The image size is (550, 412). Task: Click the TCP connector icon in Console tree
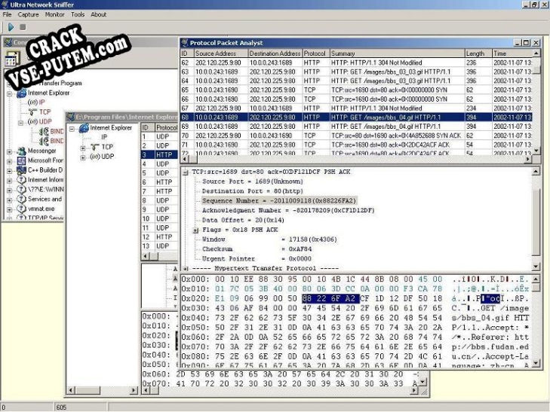click(x=33, y=112)
